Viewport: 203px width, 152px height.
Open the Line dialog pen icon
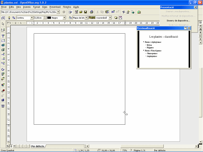[x=9, y=18]
